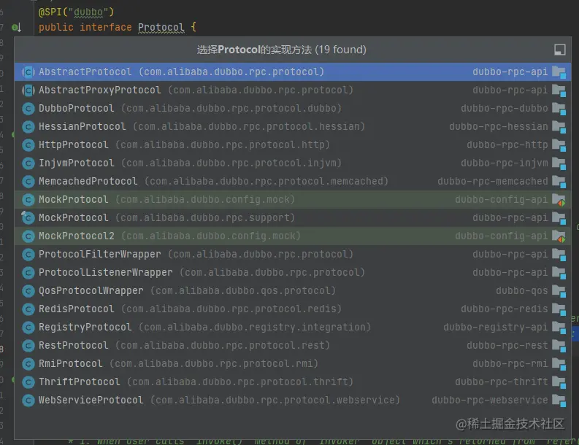This screenshot has width=579, height=445.
Task: Click the class icon next to ThriftProtocol
Action: coord(28,382)
